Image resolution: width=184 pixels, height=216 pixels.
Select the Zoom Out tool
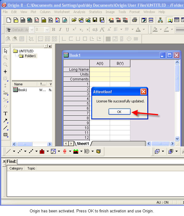point(5,65)
